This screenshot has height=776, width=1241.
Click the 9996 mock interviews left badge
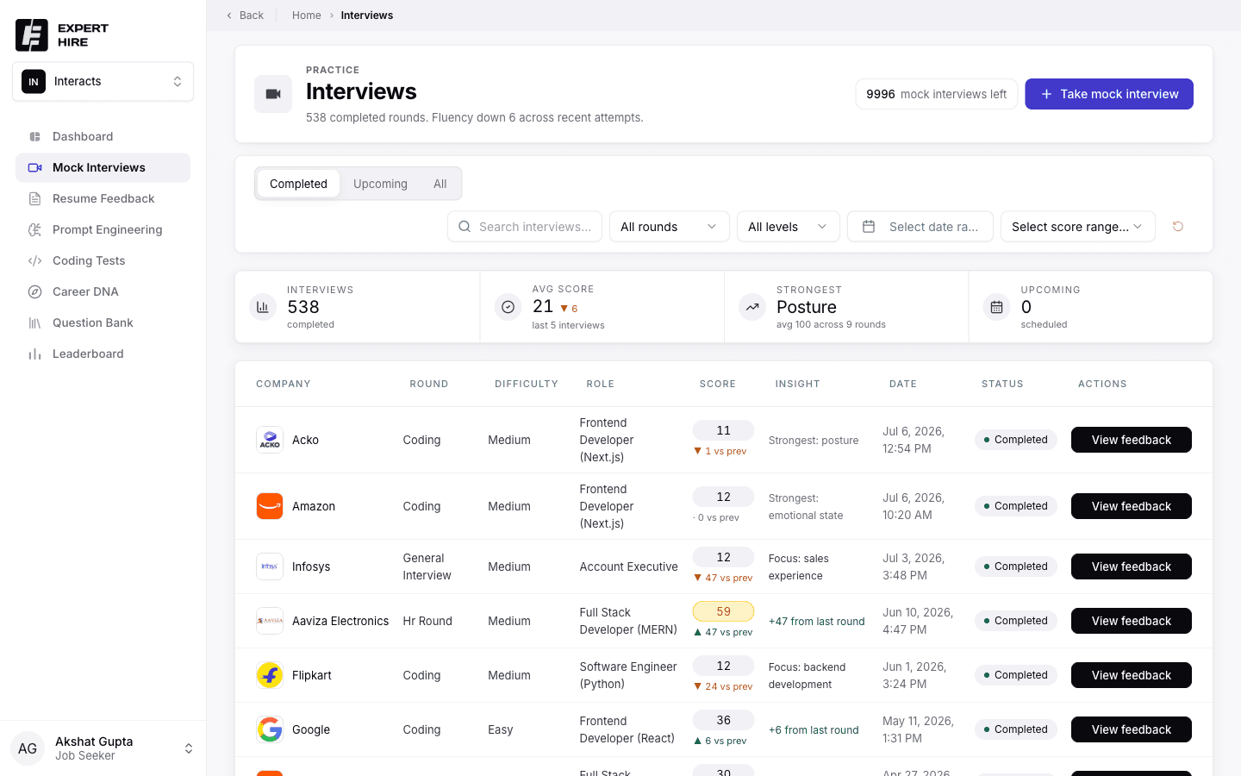coord(937,94)
